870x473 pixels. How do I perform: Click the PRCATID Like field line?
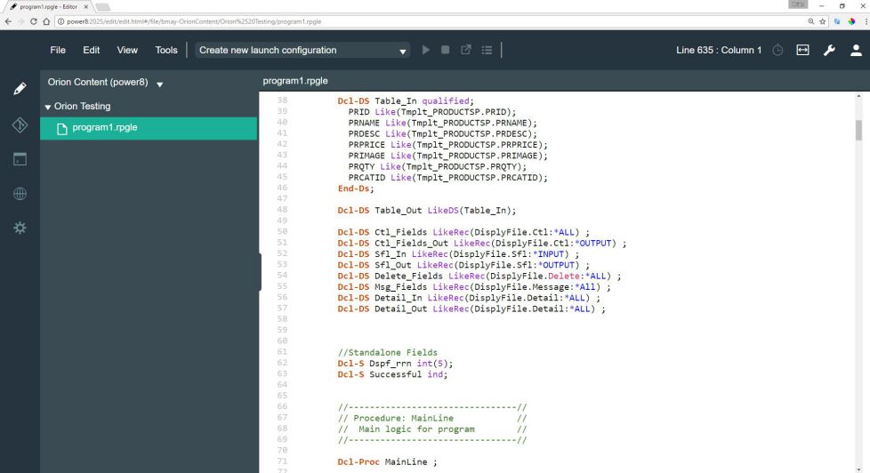(447, 178)
